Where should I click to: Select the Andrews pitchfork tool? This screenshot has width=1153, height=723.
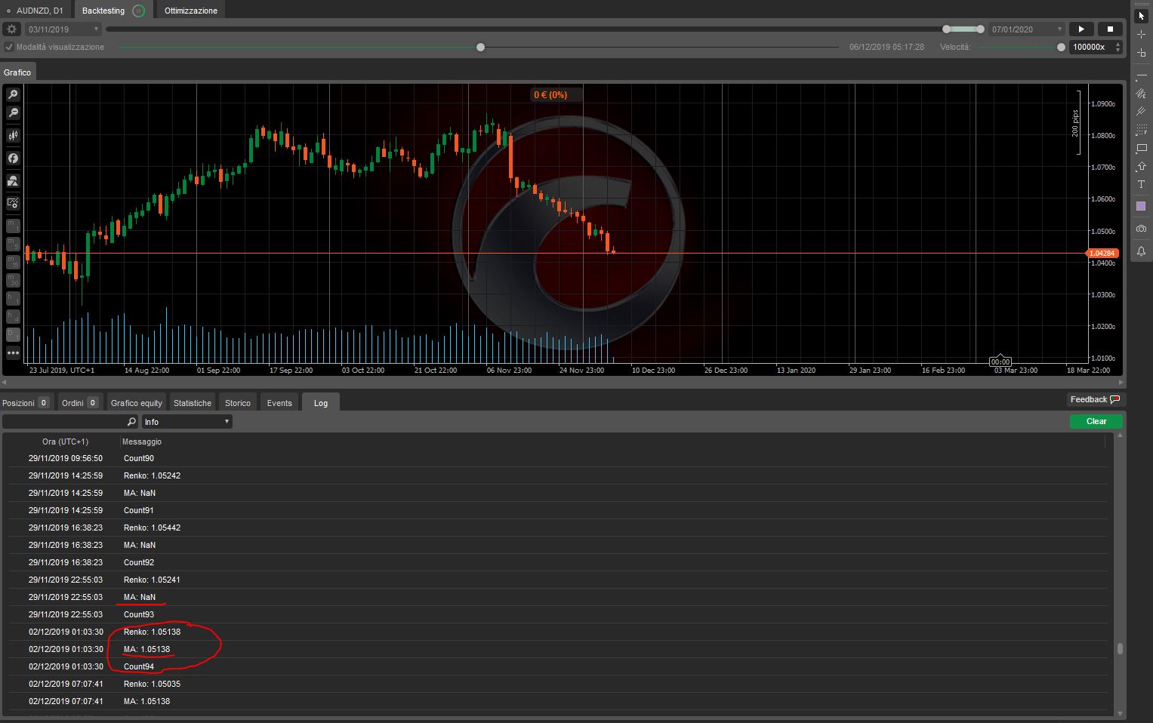[x=1141, y=112]
